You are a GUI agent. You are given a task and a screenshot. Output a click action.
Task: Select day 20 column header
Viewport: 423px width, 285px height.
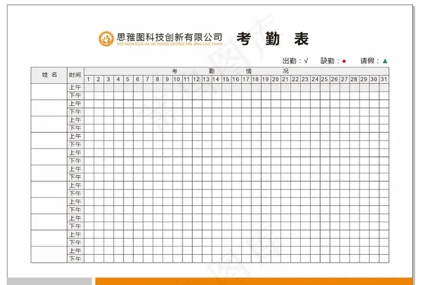pos(276,79)
